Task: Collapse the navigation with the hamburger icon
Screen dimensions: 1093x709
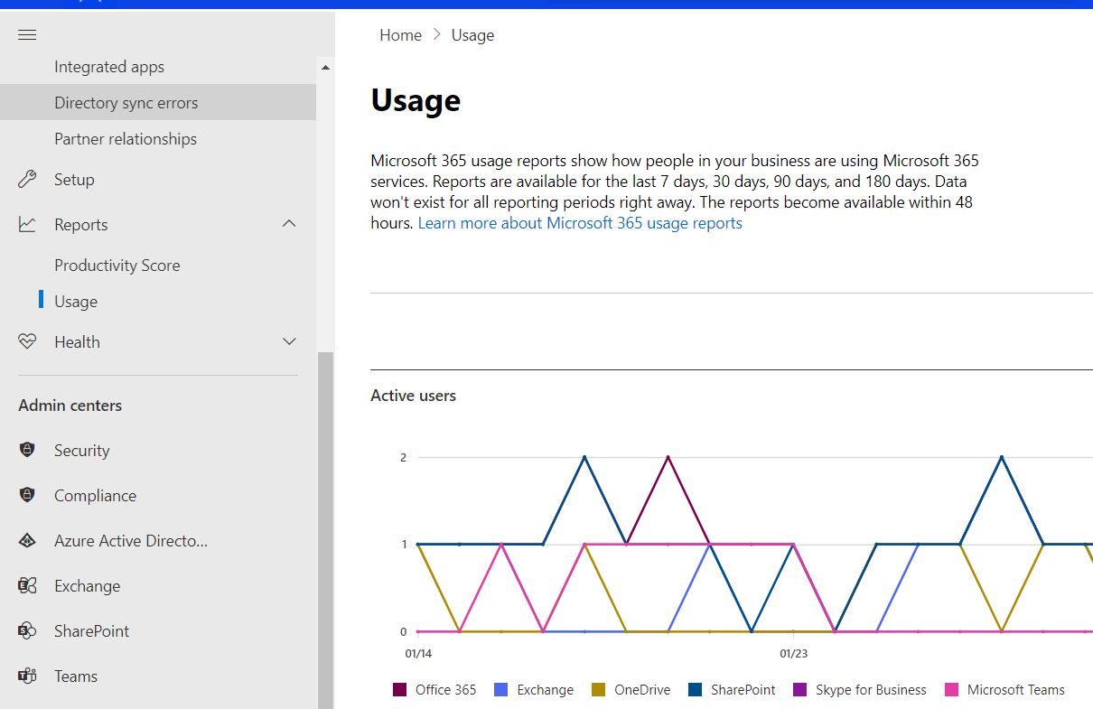Action: (27, 35)
